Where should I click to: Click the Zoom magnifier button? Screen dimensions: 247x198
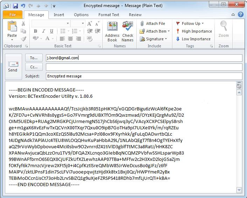tap(224, 29)
